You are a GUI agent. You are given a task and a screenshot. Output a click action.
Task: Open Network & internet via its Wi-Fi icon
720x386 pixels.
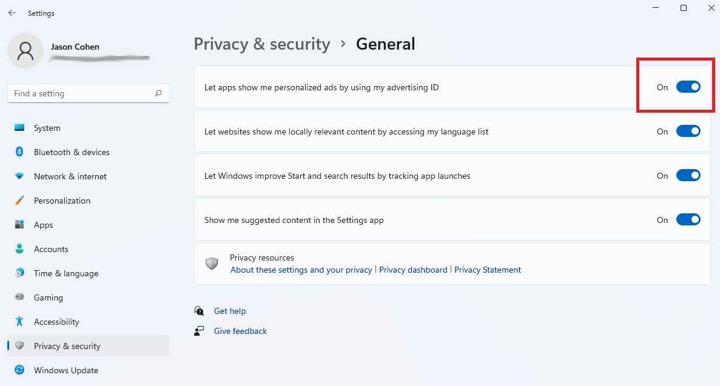pyautogui.click(x=19, y=176)
